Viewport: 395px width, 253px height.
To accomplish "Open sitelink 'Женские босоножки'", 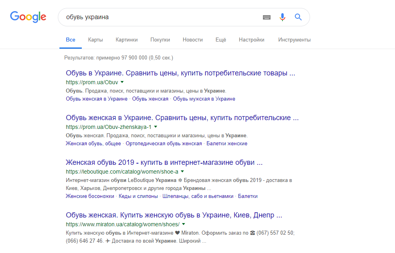I will pyautogui.click(x=90, y=196).
